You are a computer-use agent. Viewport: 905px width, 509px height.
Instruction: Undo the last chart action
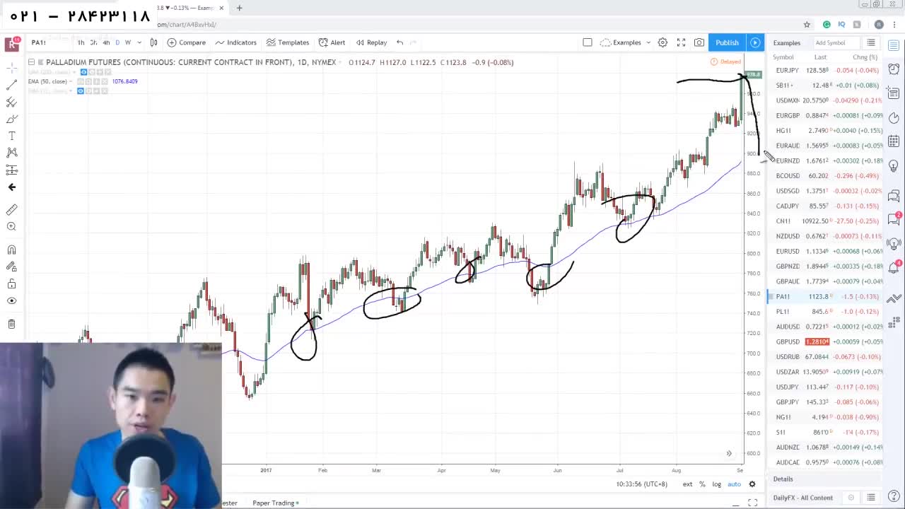pyautogui.click(x=399, y=42)
